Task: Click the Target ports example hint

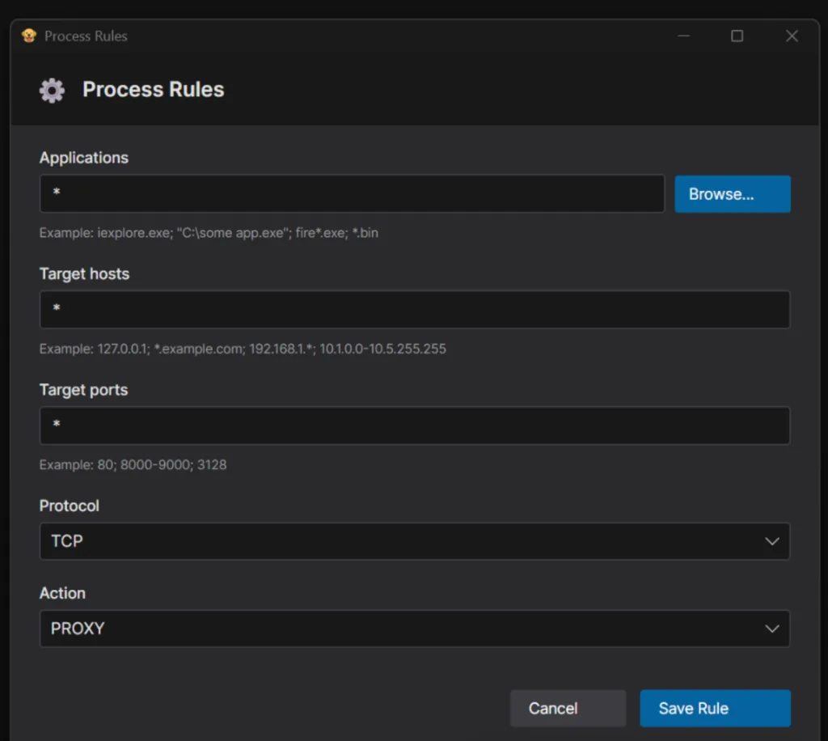Action: click(133, 464)
